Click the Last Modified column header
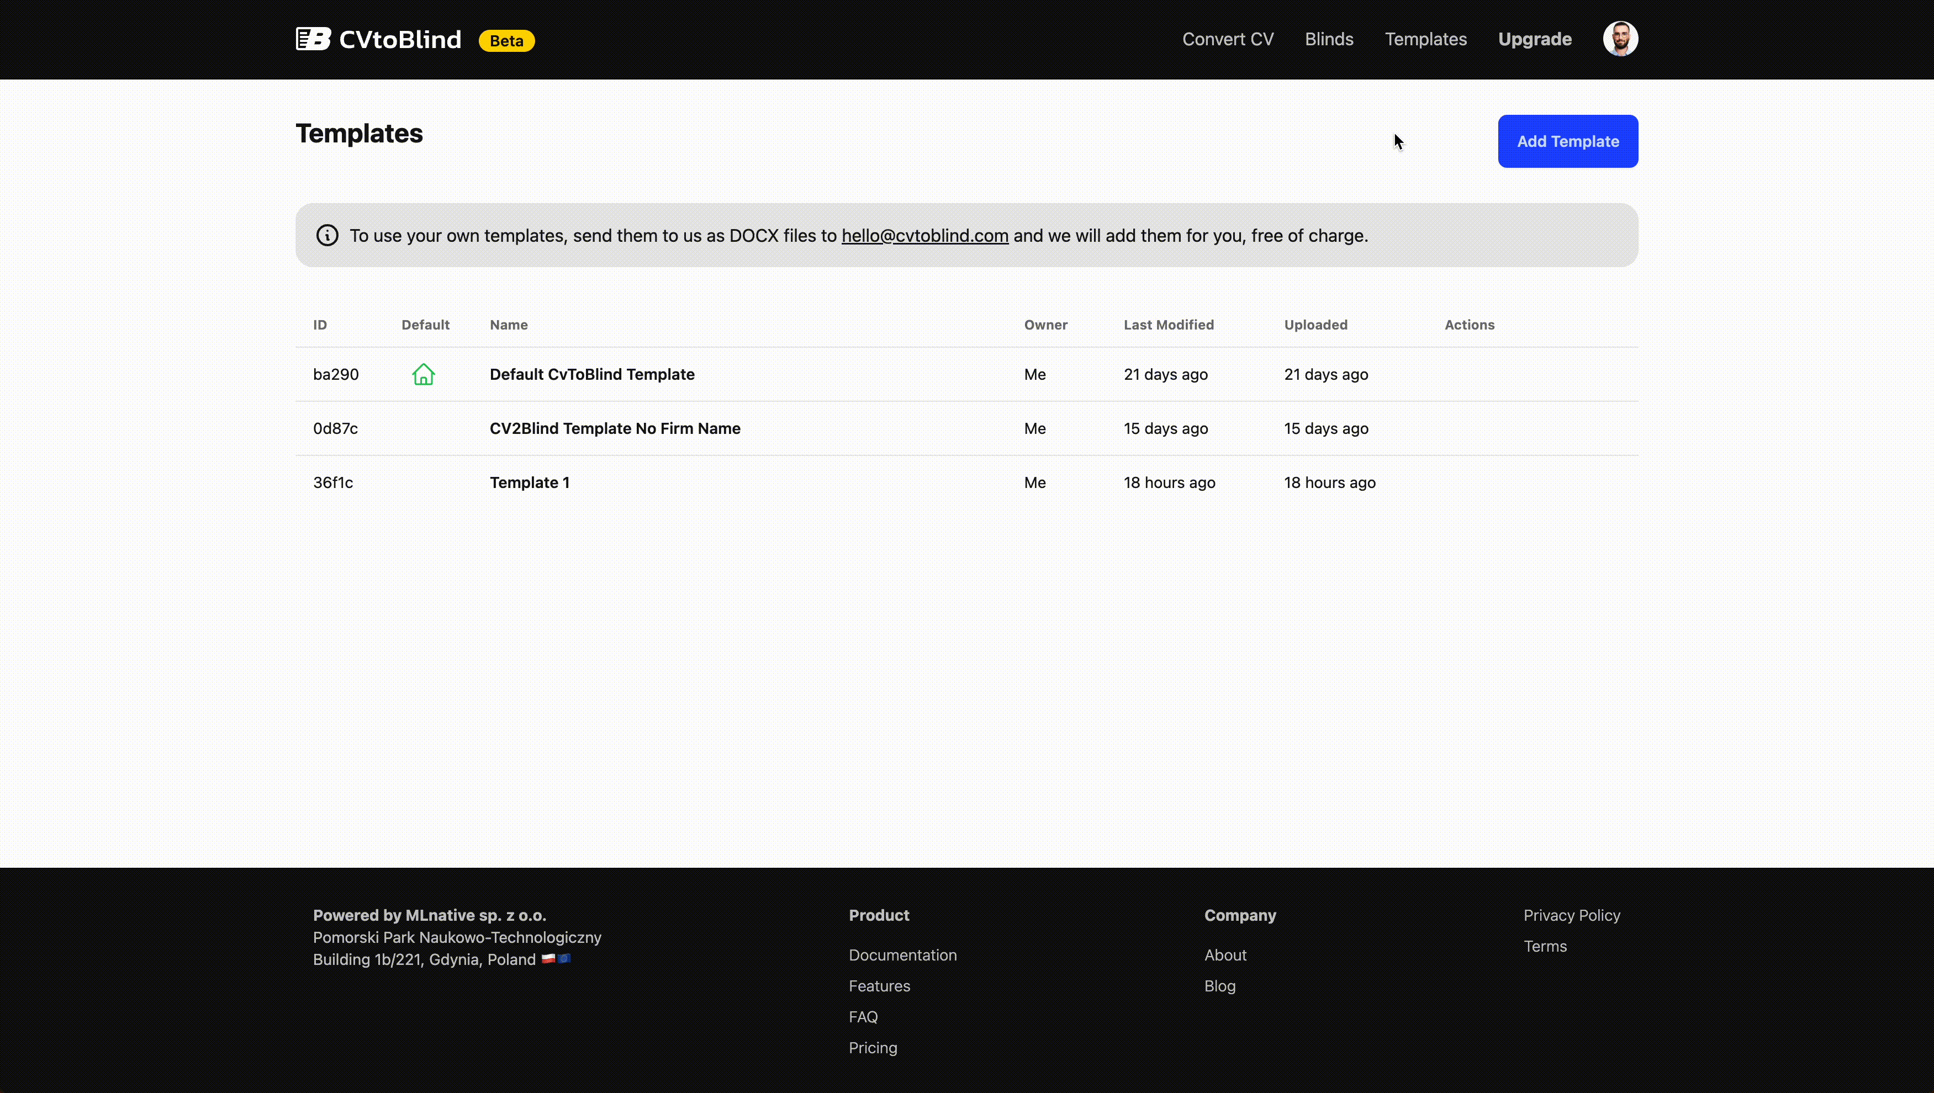 click(x=1169, y=324)
